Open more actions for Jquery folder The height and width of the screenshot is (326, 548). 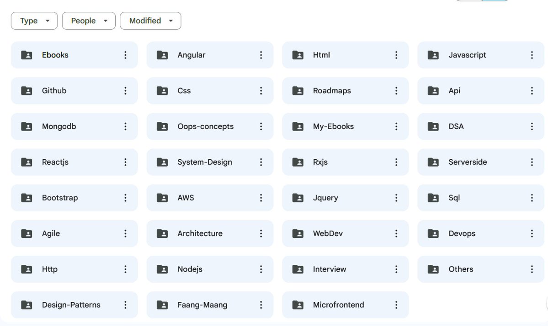(x=396, y=198)
